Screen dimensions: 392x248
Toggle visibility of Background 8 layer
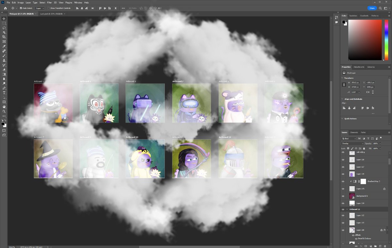(x=343, y=196)
